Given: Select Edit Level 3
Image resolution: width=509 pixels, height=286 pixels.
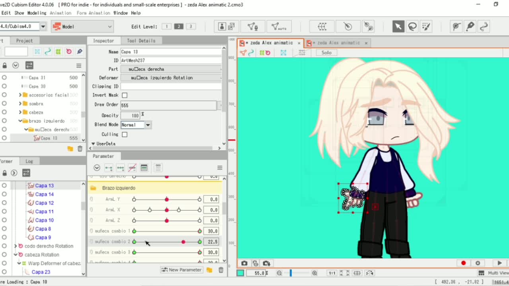Looking at the screenshot, I should 191,27.
